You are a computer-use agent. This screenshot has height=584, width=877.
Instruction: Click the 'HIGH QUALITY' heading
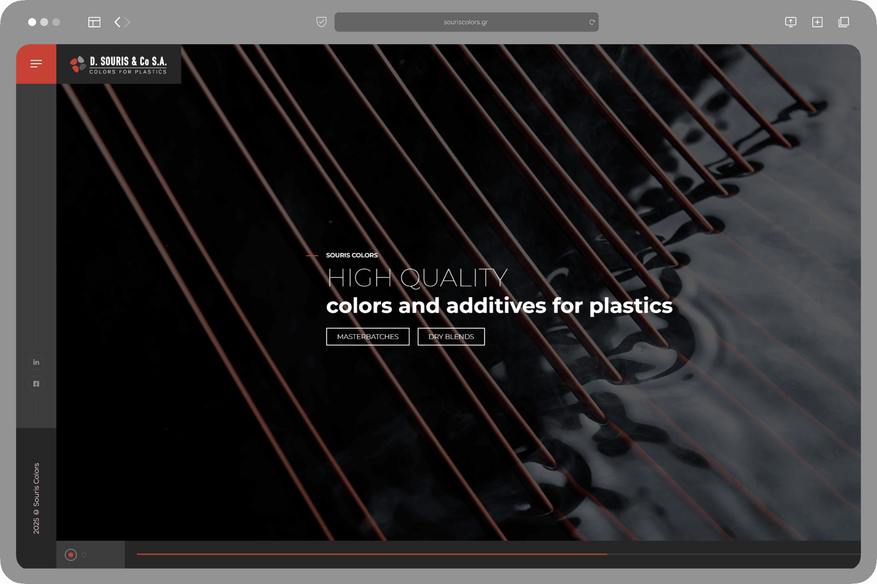(x=417, y=278)
